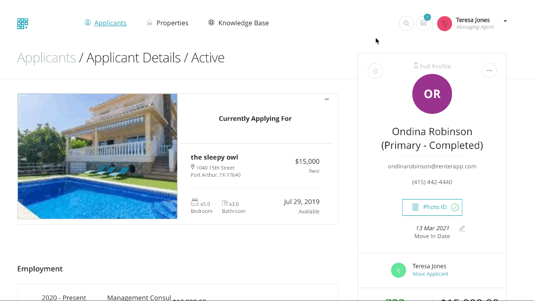
Task: Click the green TJ agent avatar
Action: point(399,270)
